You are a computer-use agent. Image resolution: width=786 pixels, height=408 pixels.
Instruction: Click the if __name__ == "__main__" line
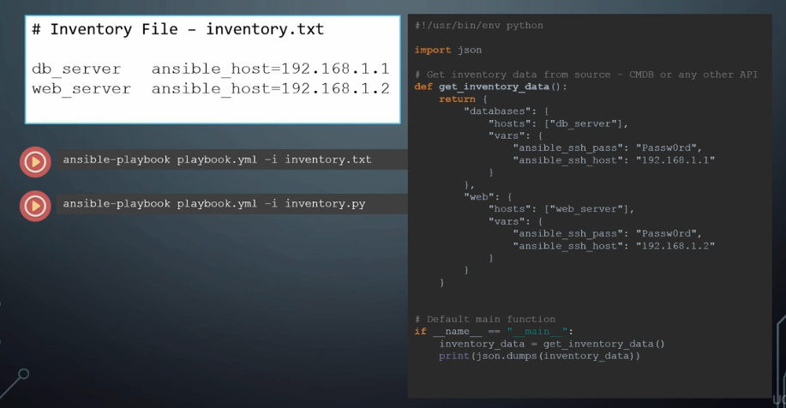tap(494, 332)
